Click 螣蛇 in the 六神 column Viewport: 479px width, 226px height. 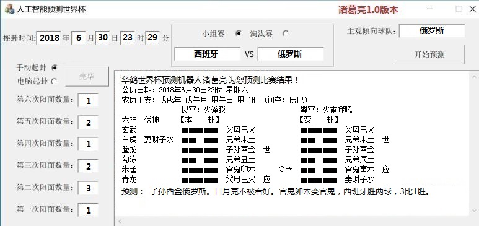129,149
